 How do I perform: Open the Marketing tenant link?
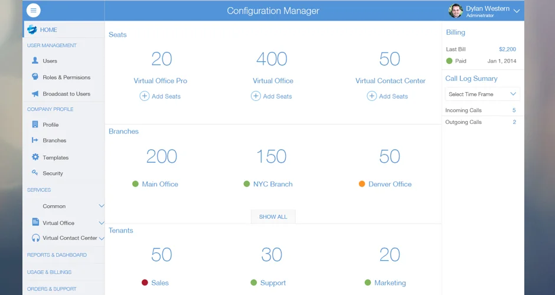click(390, 283)
